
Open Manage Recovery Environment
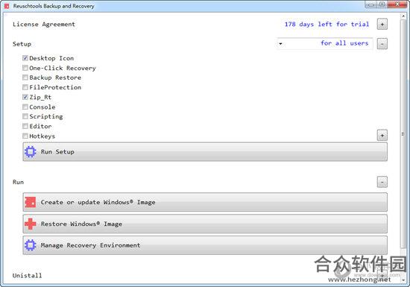(205, 245)
